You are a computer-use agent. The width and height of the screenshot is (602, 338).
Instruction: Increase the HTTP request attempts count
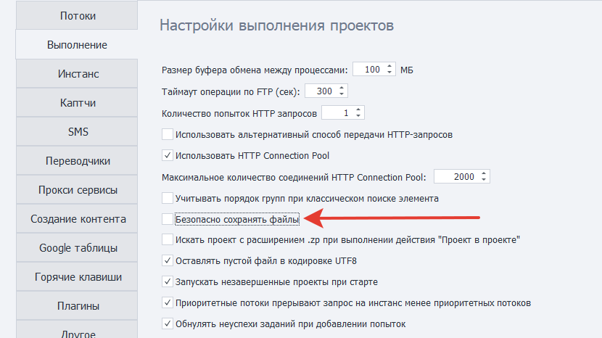(x=358, y=110)
